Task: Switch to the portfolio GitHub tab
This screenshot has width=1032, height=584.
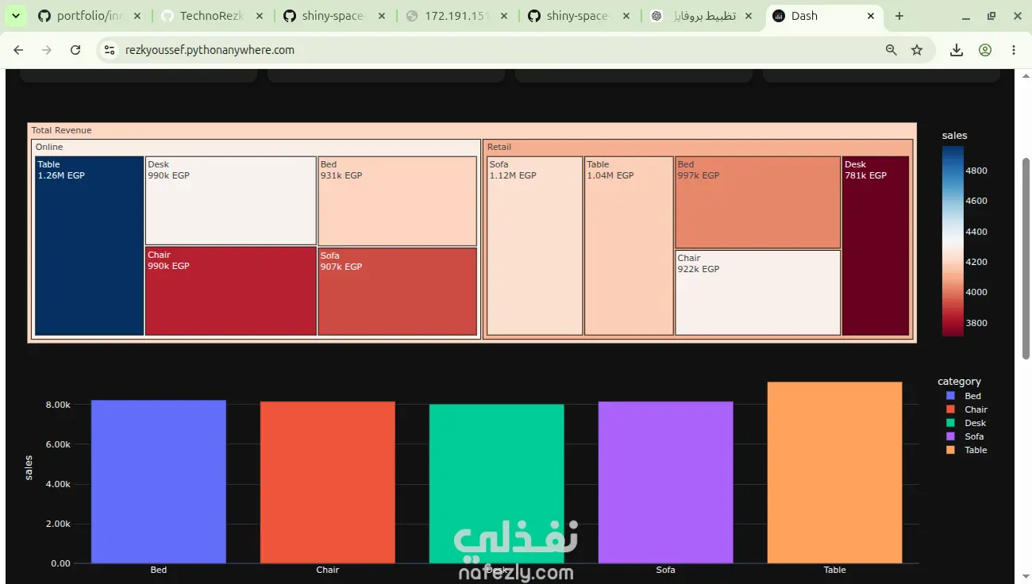Action: (x=89, y=16)
